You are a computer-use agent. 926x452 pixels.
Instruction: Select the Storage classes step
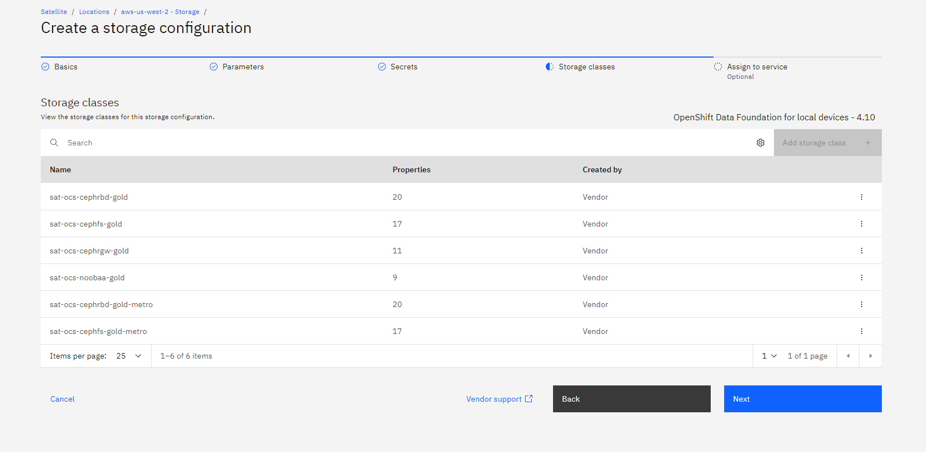tap(587, 67)
